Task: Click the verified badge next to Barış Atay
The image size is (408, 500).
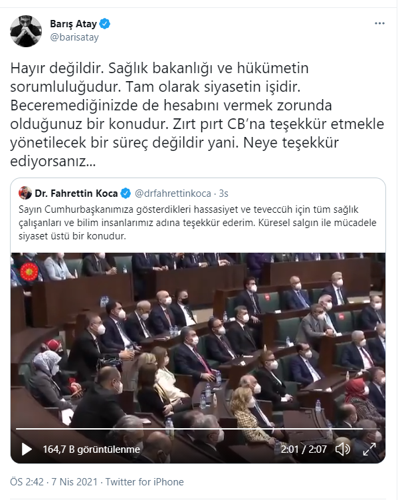Action: click(105, 24)
